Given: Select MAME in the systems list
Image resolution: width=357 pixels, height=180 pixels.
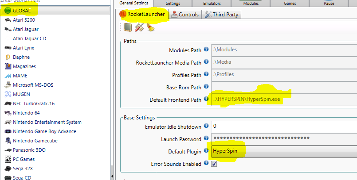Looking at the screenshot, I should (20, 76).
